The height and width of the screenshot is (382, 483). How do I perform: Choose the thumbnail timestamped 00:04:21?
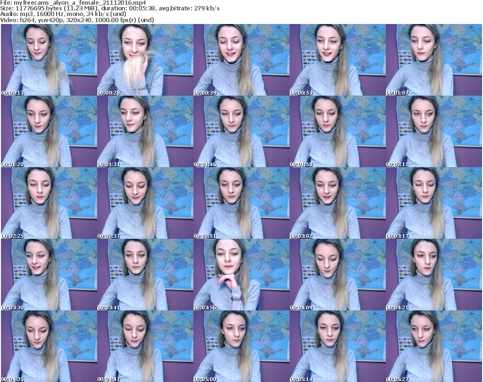point(434,275)
